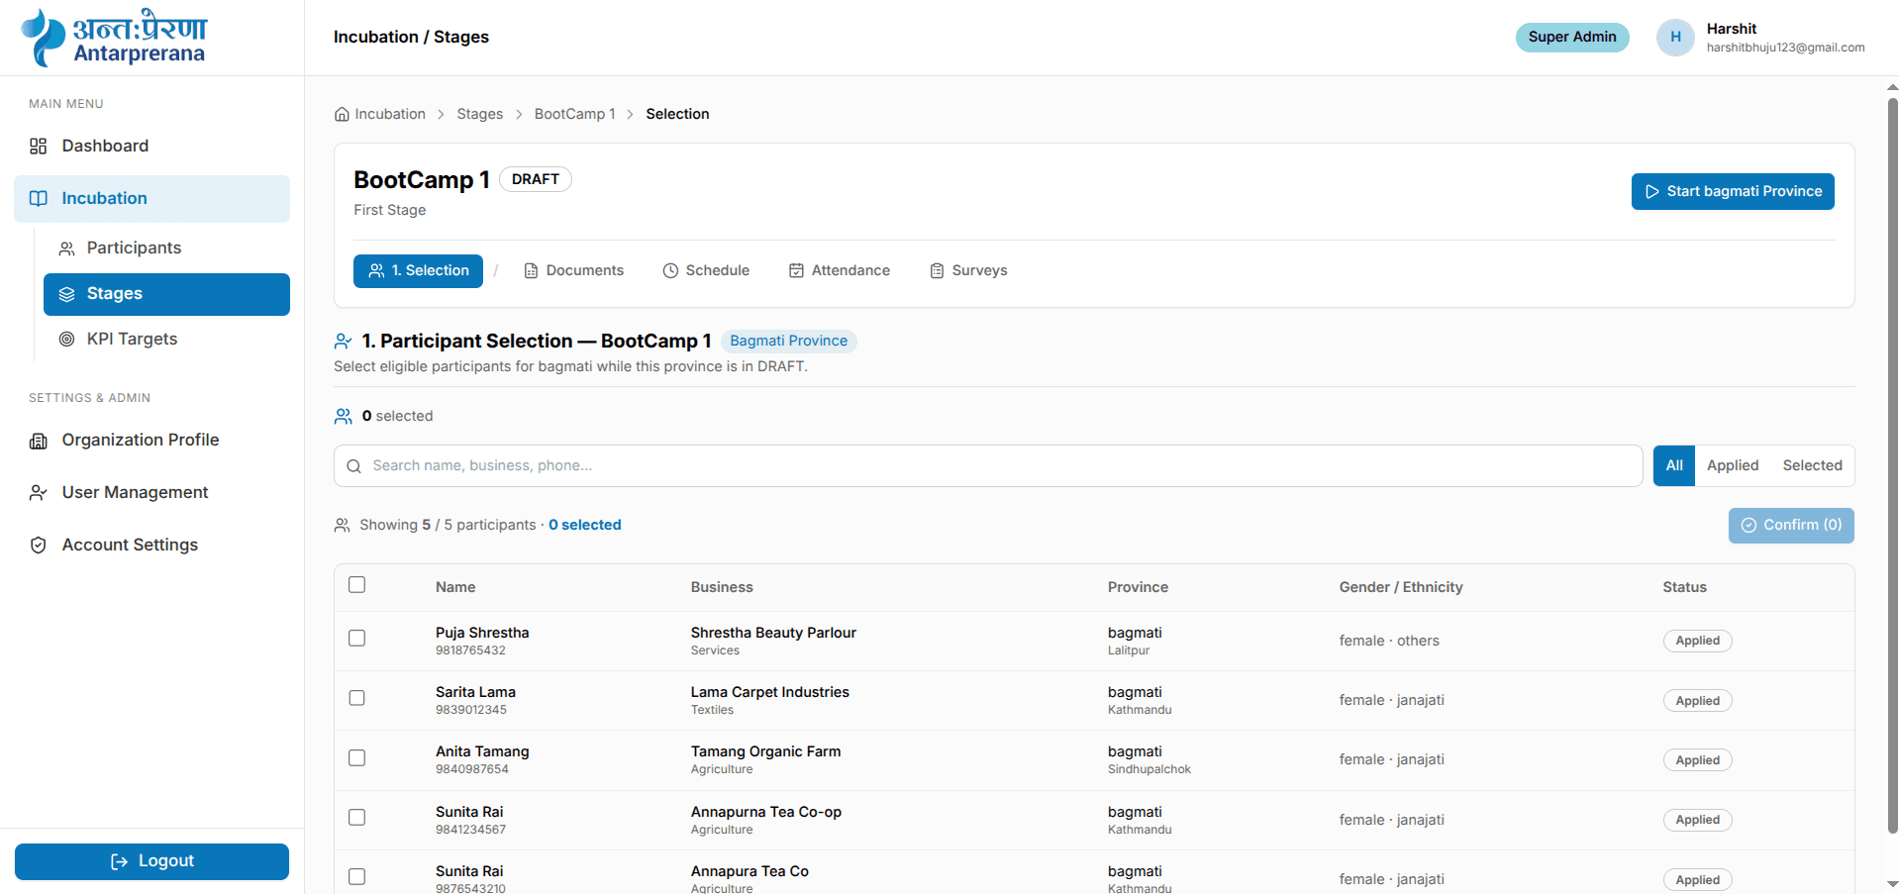Toggle the select-all checkbox in table header
This screenshot has width=1899, height=894.
357,585
